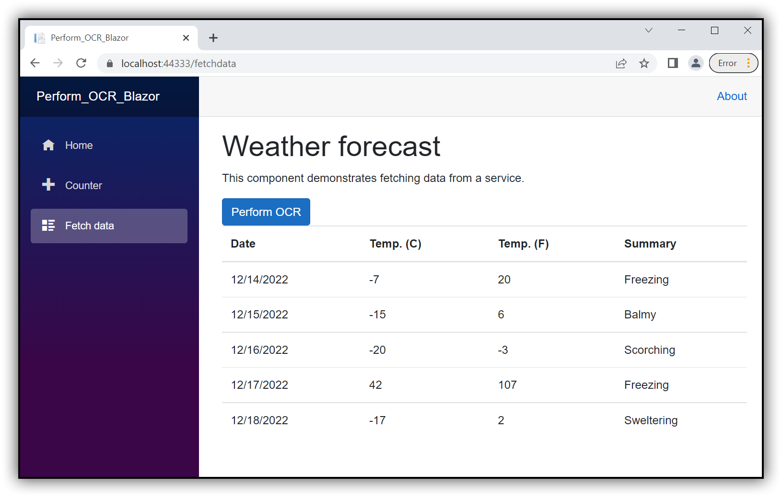Open the three-dot browser menu
Screen dimensions: 782x497
pyautogui.click(x=748, y=63)
